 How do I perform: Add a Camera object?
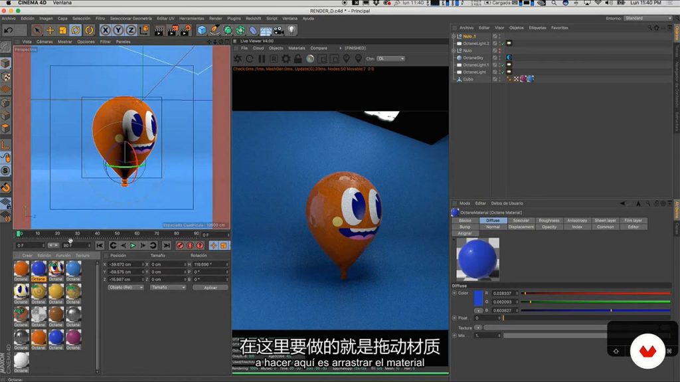click(279, 30)
